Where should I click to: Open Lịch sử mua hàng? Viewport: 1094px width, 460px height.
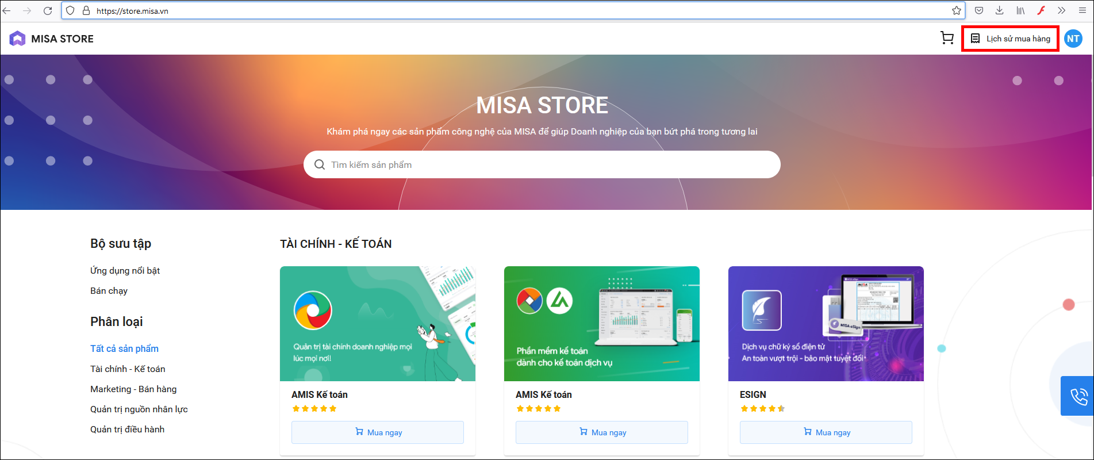(1011, 39)
